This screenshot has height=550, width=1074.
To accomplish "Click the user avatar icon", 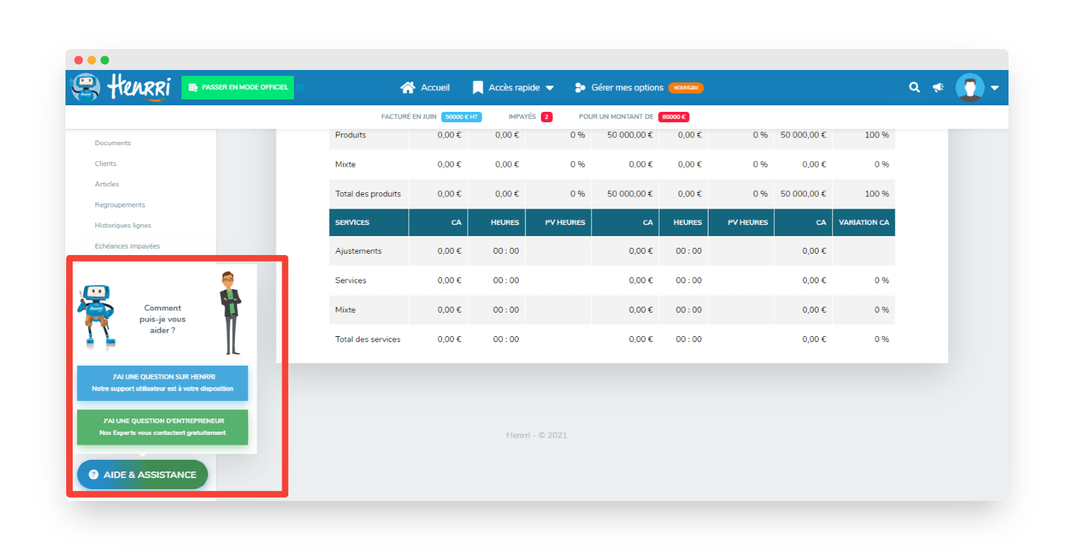I will pyautogui.click(x=970, y=87).
